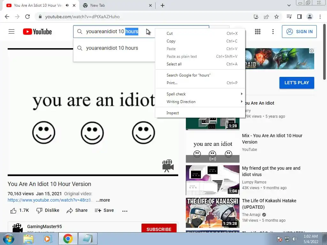Open volume icon in system tray
The width and height of the screenshot is (327, 245).
294,239
